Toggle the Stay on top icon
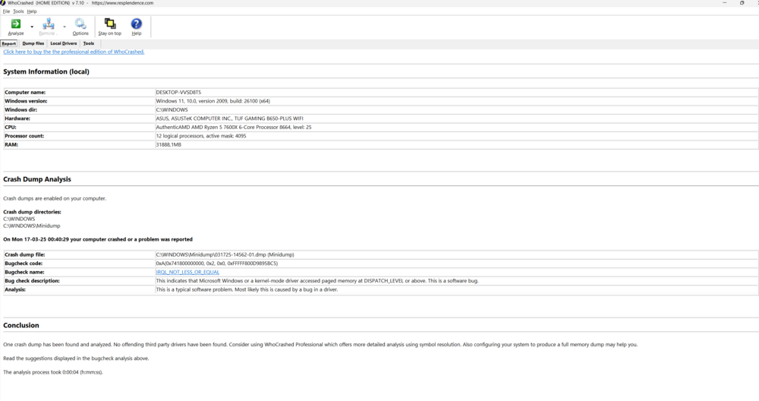The image size is (759, 401). pyautogui.click(x=109, y=24)
